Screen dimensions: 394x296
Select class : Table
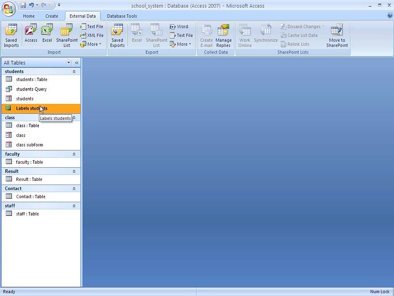(x=41, y=126)
